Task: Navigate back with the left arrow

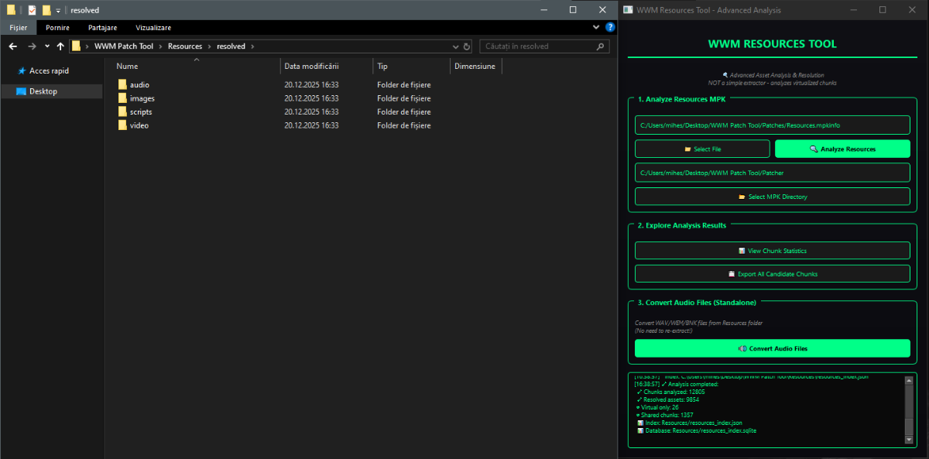Action: [13, 46]
